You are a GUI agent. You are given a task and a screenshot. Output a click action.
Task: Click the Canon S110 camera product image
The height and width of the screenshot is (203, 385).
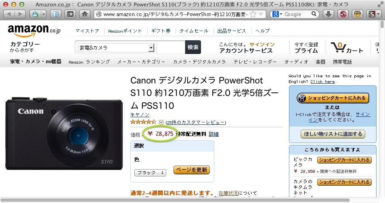64,134
